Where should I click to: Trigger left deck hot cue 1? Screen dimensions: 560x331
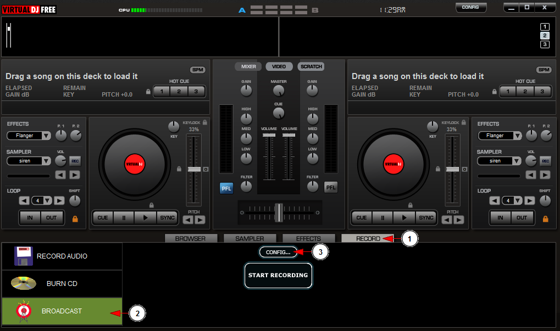pos(162,92)
